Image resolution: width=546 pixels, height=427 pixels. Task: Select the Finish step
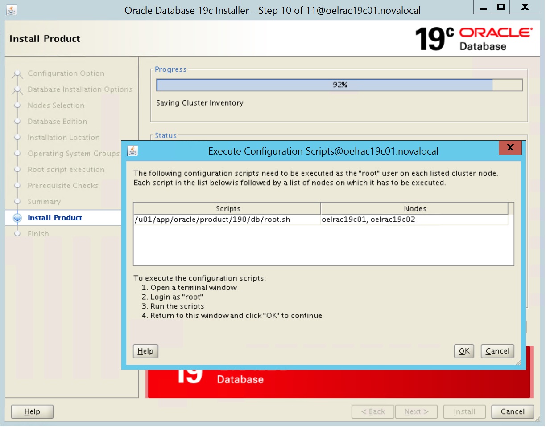click(38, 234)
